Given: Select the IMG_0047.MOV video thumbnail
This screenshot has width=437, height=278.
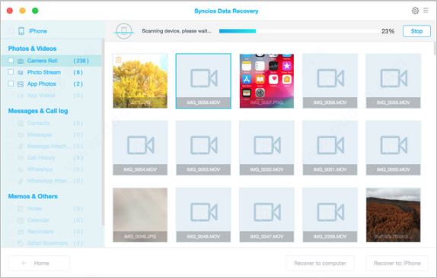Looking at the screenshot, I should click(266, 215).
